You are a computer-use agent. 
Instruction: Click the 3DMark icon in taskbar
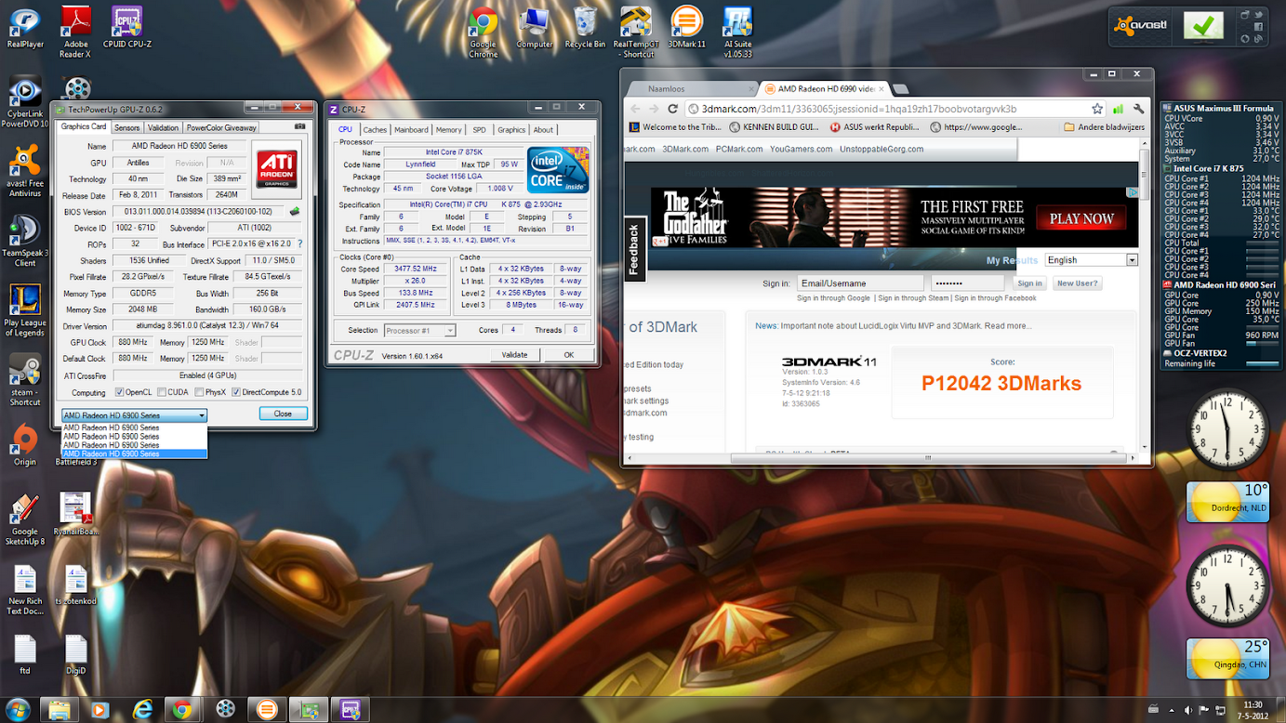click(x=267, y=709)
